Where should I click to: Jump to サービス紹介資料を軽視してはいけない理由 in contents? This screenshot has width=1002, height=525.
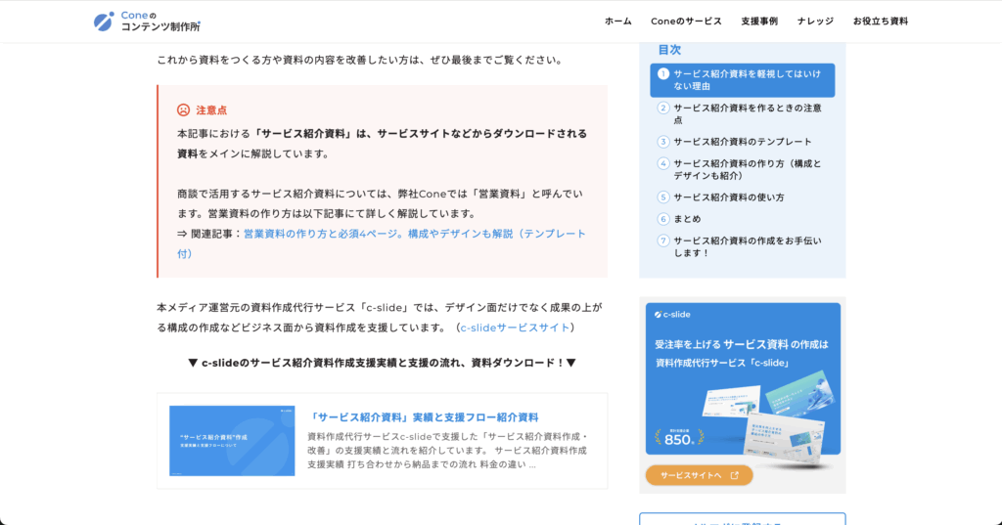tap(743, 80)
